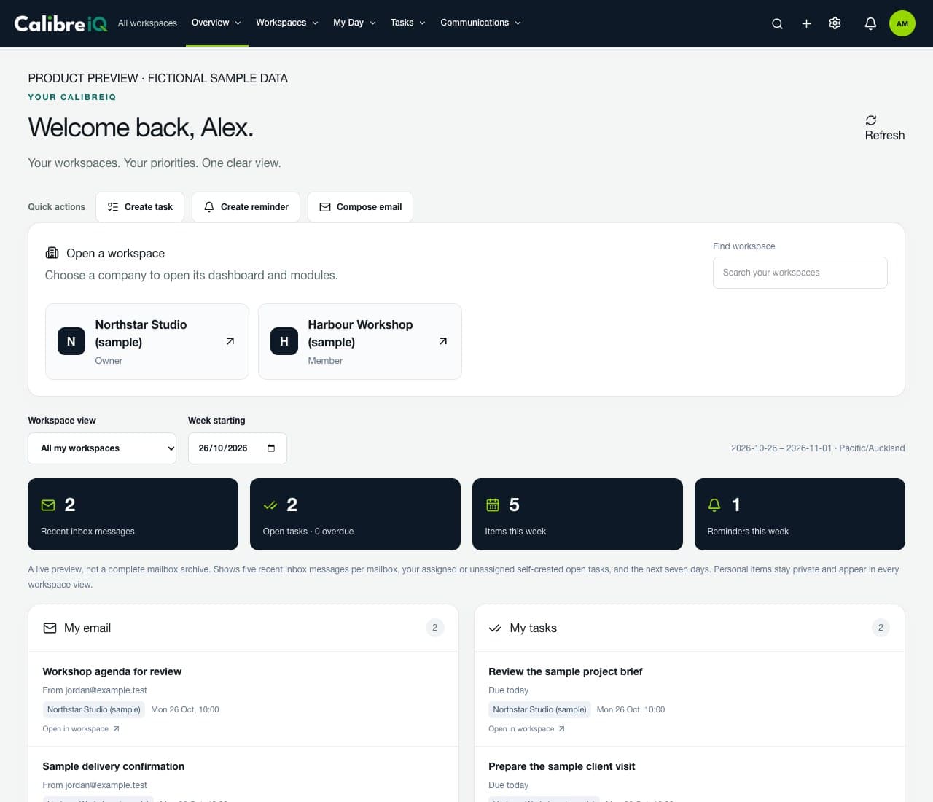Viewport: 933px width, 802px height.
Task: Open the Workspace view dropdown
Action: (102, 448)
